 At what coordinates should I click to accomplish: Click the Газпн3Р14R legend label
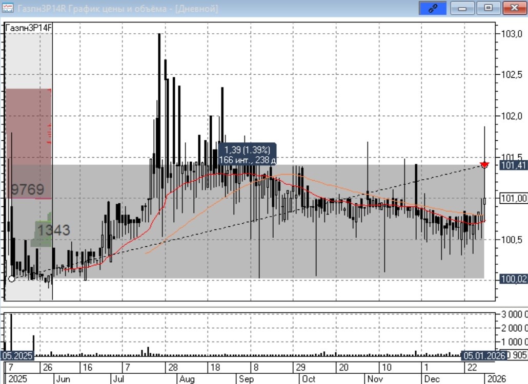coord(29,28)
